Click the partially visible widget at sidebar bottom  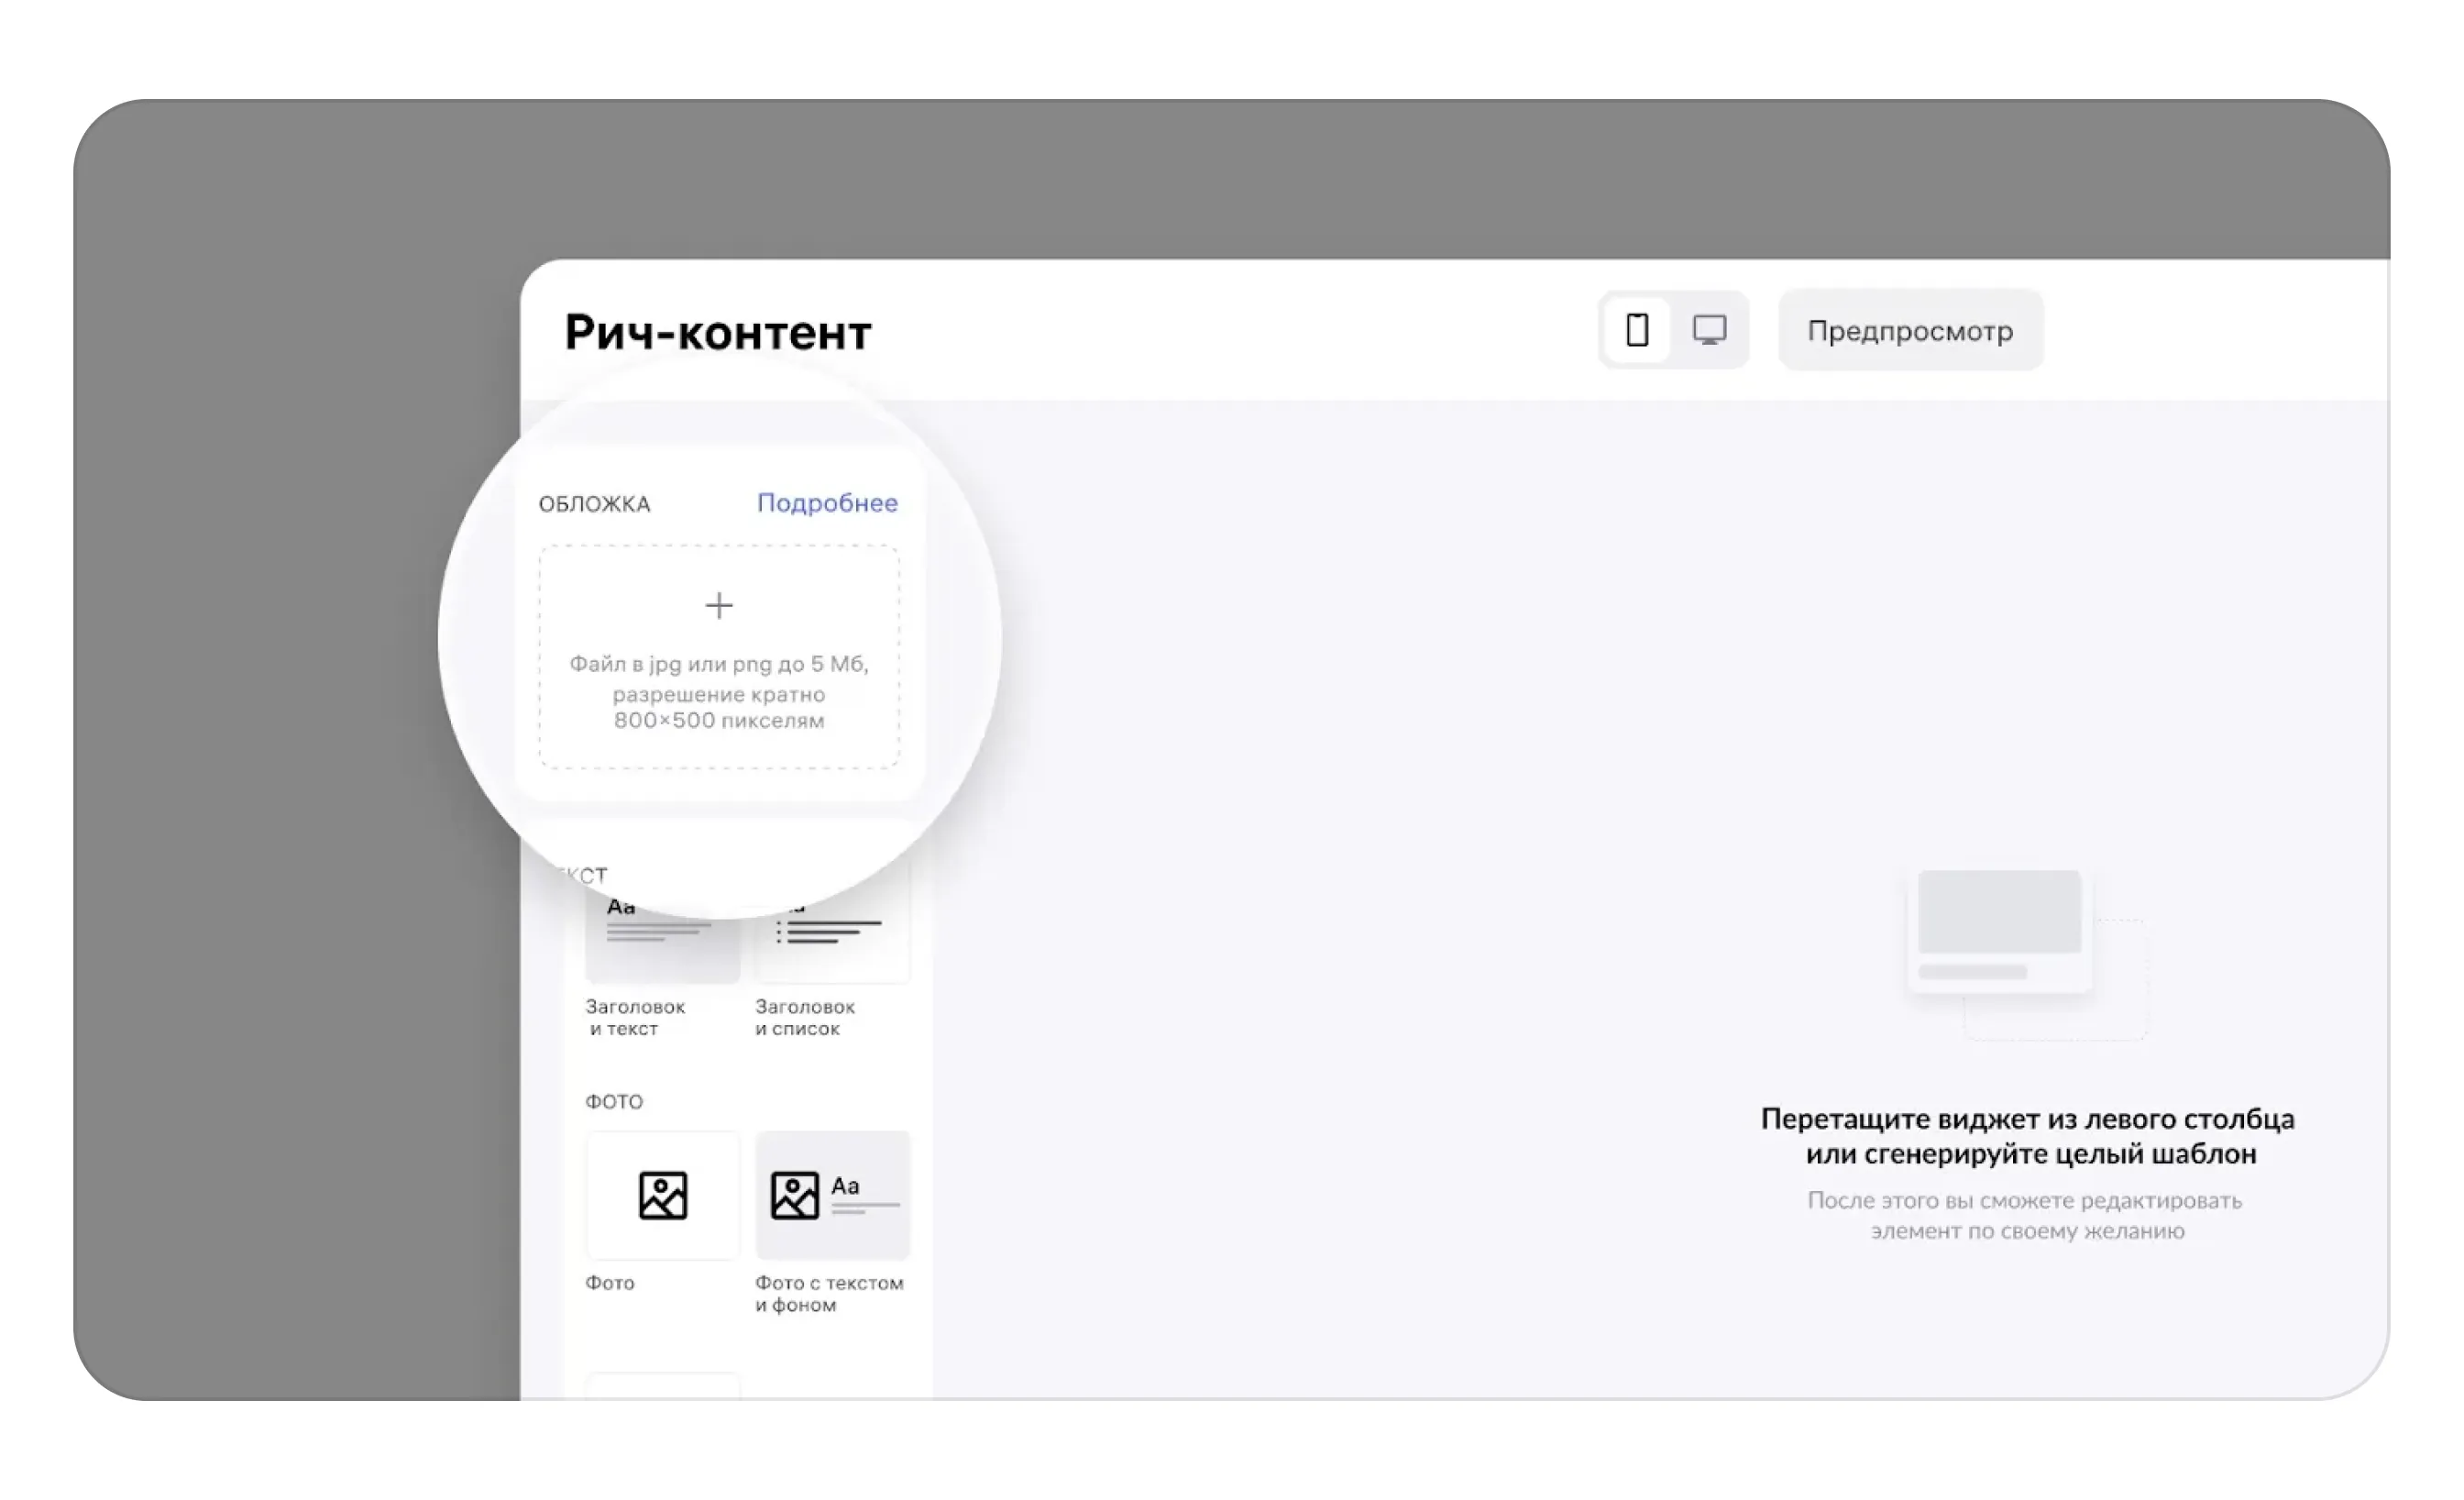(x=662, y=1387)
